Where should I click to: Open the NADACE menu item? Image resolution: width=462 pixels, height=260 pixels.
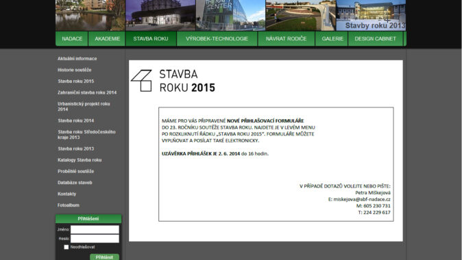coord(72,39)
